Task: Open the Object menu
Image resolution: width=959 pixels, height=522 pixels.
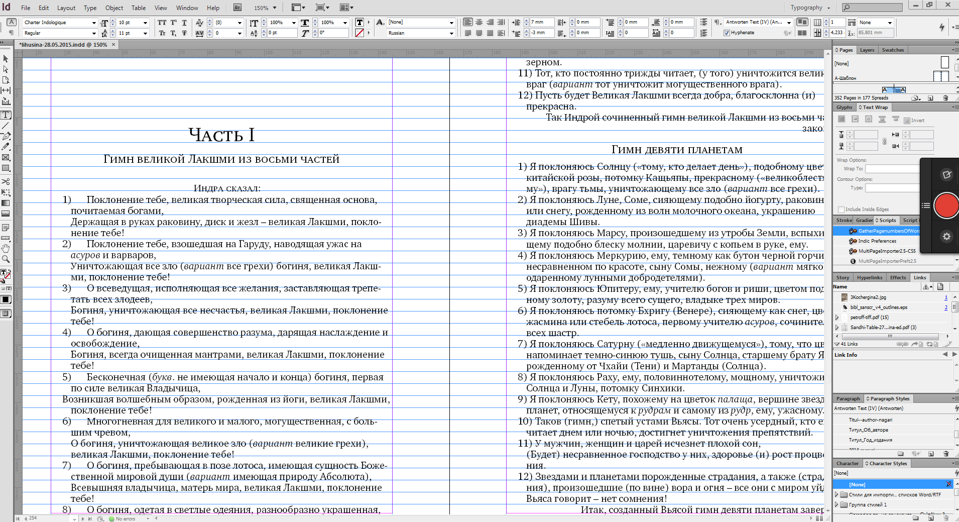Action: coord(114,8)
